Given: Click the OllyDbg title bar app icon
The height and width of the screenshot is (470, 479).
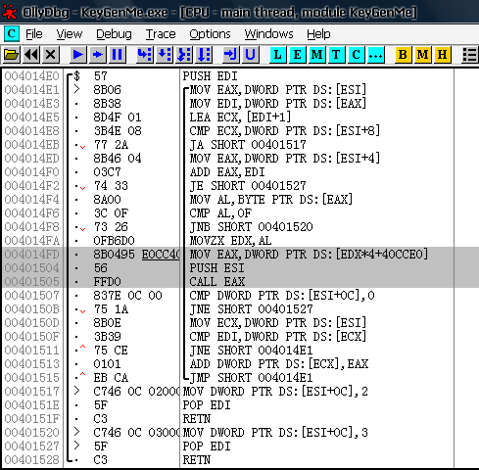Looking at the screenshot, I should coord(10,13).
